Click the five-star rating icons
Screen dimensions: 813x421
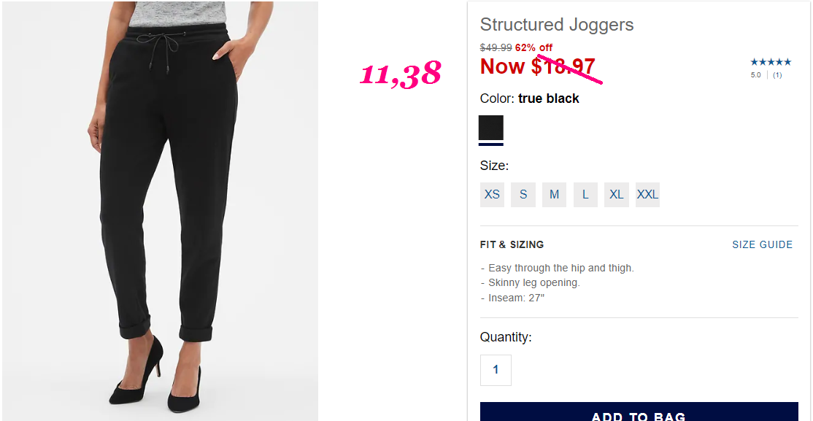coord(771,62)
